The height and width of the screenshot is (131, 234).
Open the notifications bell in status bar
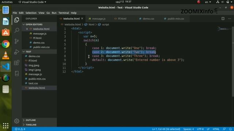(230, 129)
